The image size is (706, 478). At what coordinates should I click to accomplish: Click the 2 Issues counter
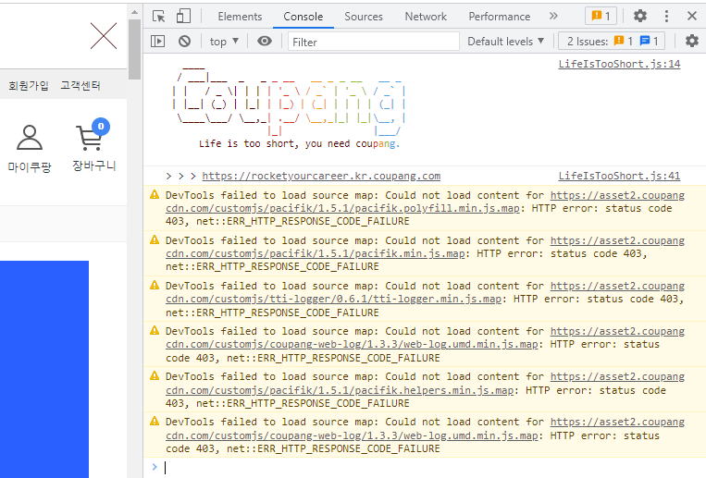click(613, 42)
